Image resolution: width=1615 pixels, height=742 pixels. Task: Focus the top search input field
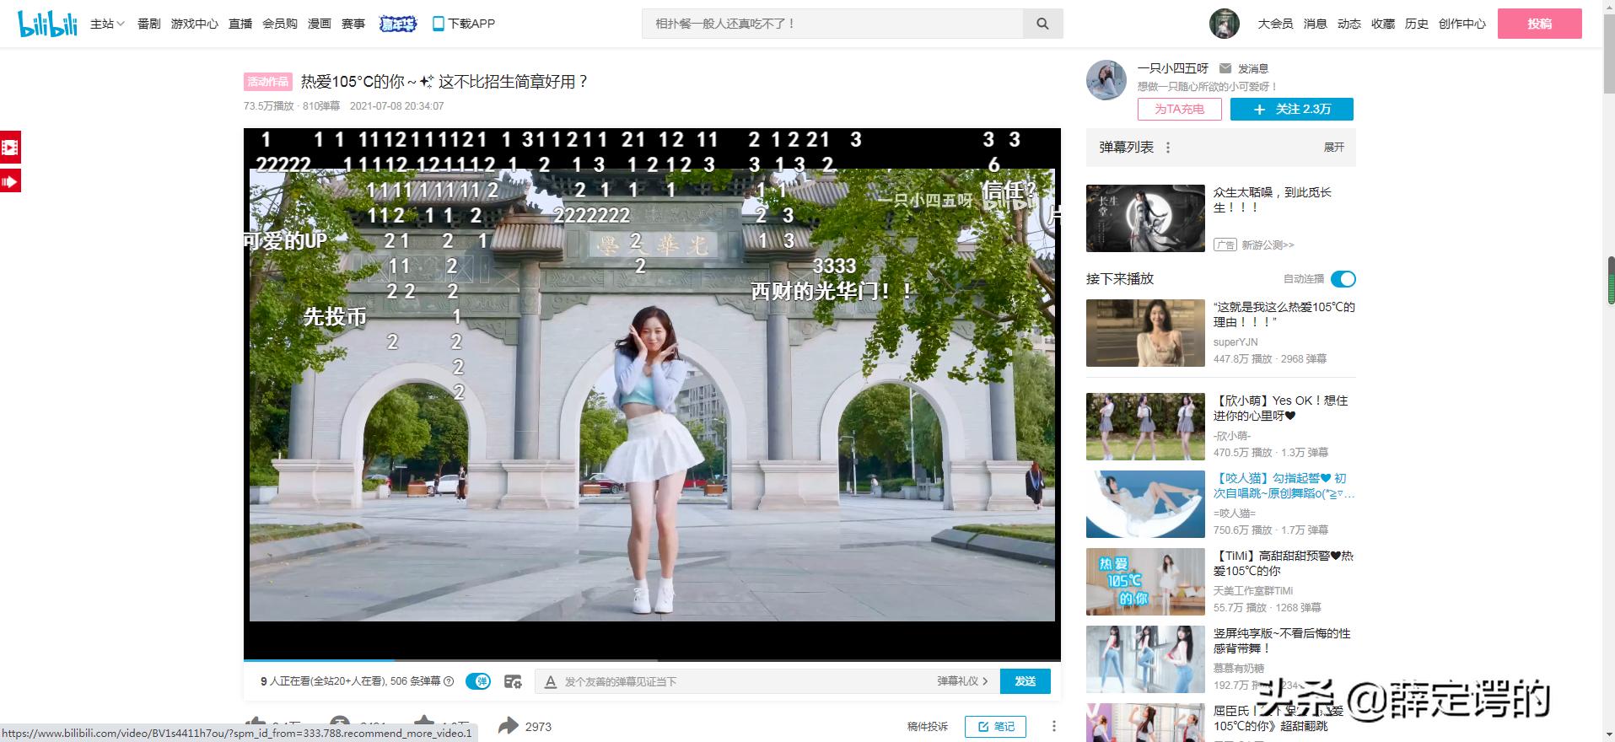pos(832,24)
